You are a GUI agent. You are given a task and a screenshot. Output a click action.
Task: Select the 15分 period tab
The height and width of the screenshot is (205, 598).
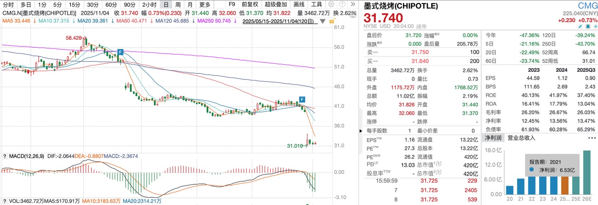click(75, 5)
